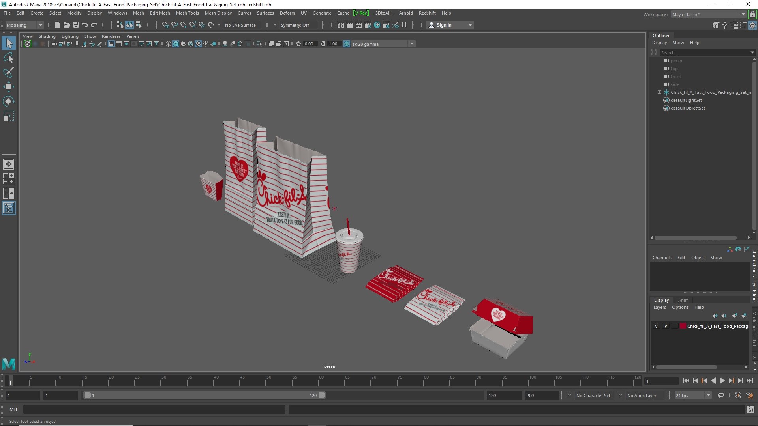
Task: Open the Workspace Maya Classic dropdown
Action: [x=709, y=14]
